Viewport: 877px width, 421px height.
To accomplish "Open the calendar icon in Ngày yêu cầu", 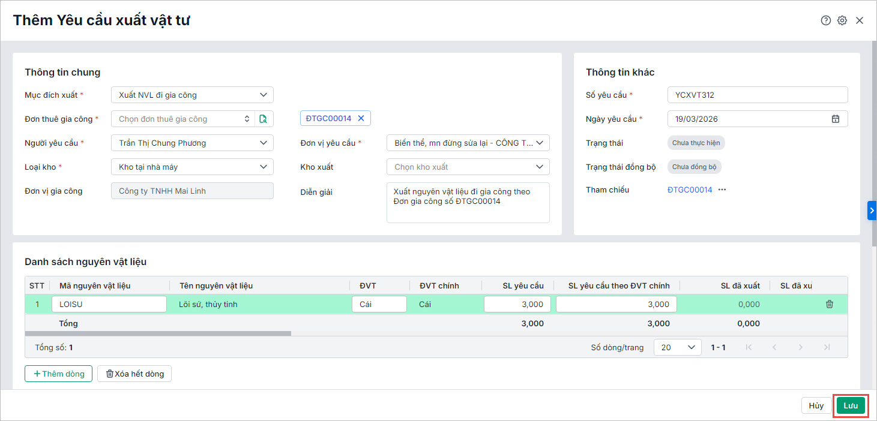I will pyautogui.click(x=835, y=119).
